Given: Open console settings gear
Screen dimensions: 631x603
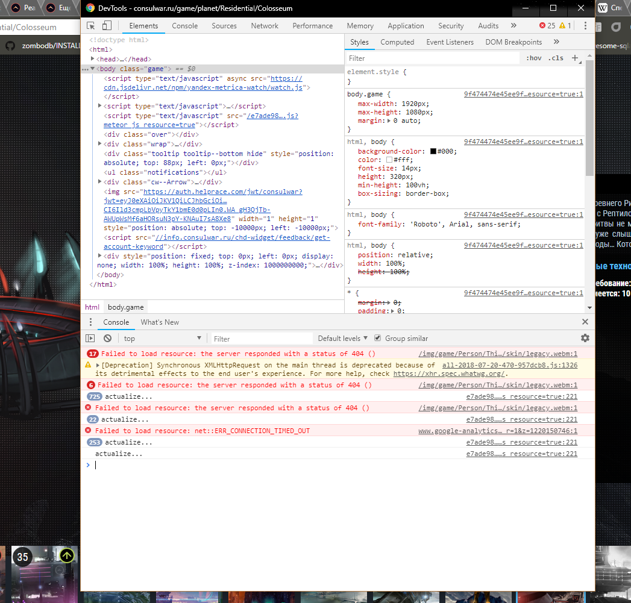Looking at the screenshot, I should tap(585, 339).
